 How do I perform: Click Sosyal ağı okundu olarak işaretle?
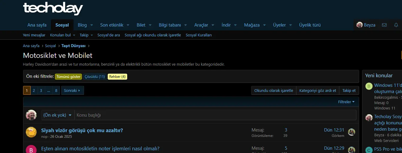153,35
